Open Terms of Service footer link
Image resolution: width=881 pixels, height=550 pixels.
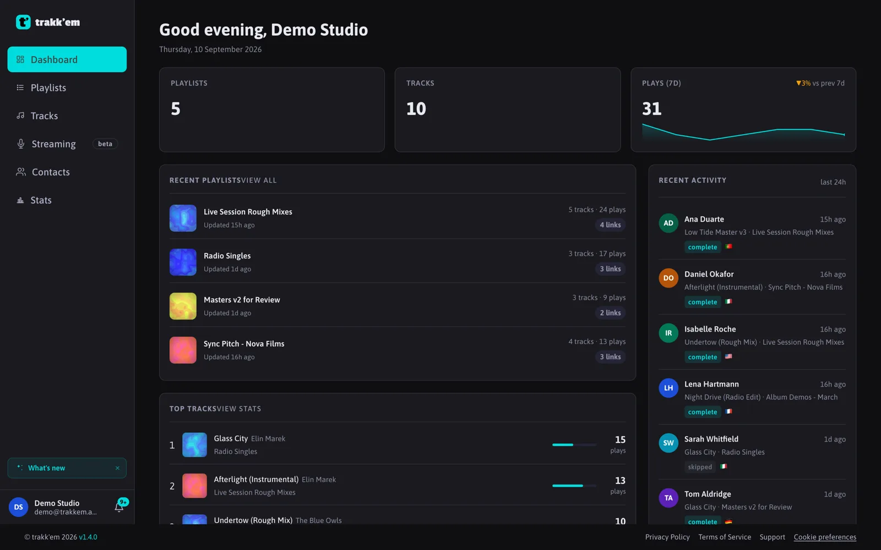(725, 537)
